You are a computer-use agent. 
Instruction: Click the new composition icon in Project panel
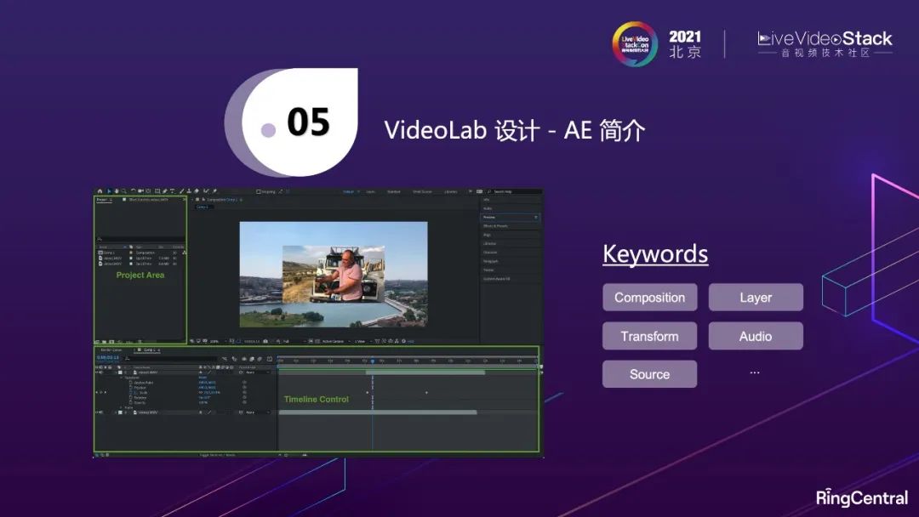[x=112, y=341]
